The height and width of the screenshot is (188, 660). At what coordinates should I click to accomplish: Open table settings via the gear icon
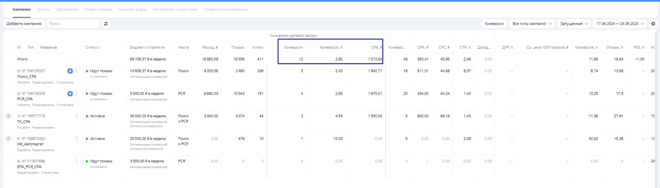(x=653, y=24)
